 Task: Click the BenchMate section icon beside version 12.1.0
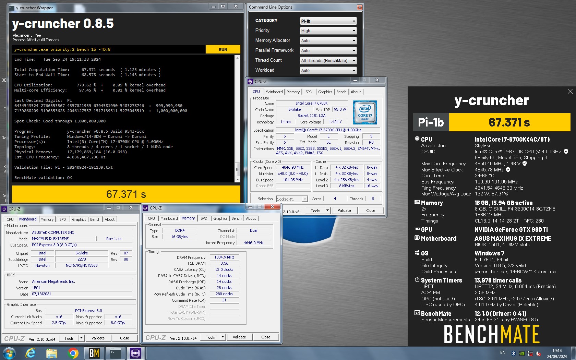[x=417, y=313]
